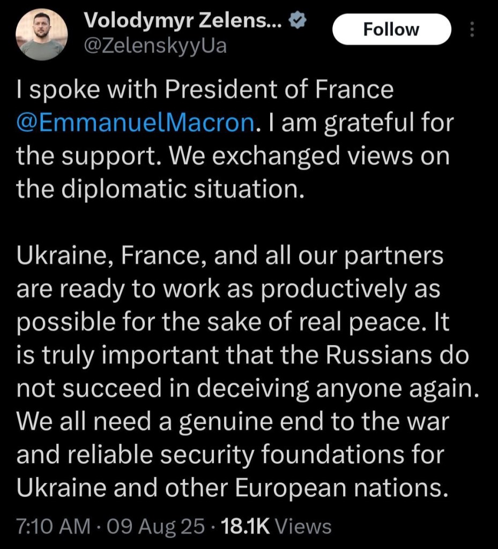Open the @ZelenskyyUa handle
The image size is (498, 549).
tap(155, 47)
